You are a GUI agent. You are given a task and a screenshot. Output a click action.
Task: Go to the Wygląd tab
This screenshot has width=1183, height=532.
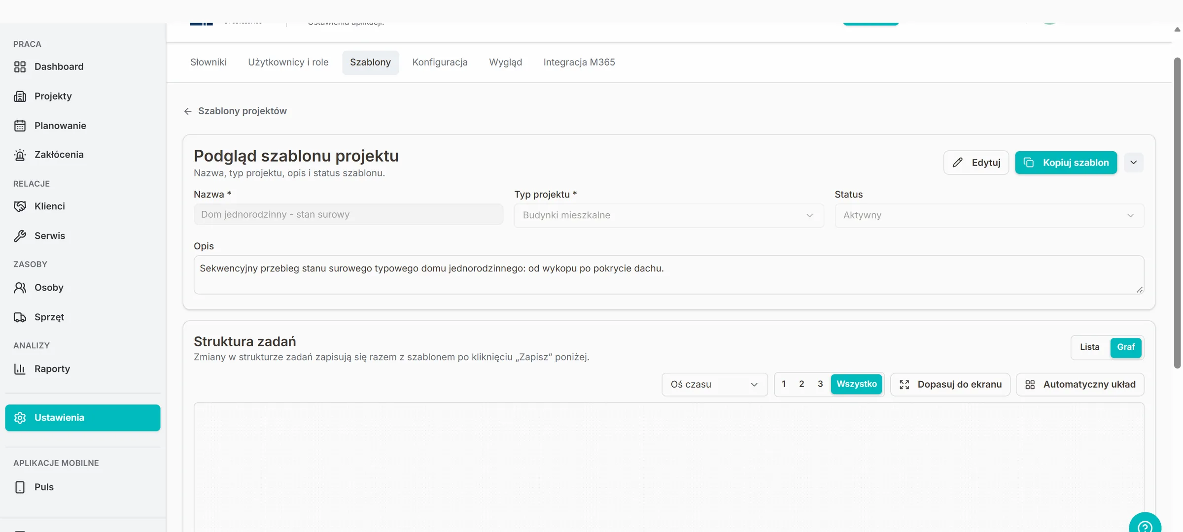506,63
